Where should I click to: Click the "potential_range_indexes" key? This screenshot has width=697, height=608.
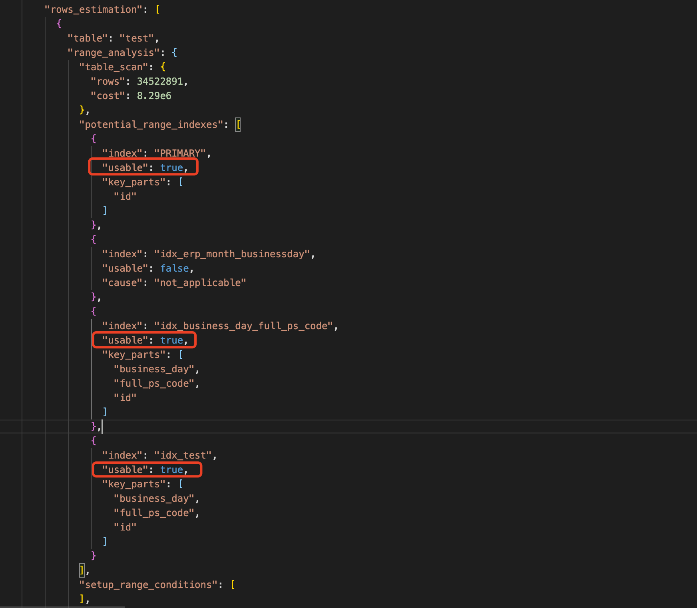pyautogui.click(x=151, y=125)
